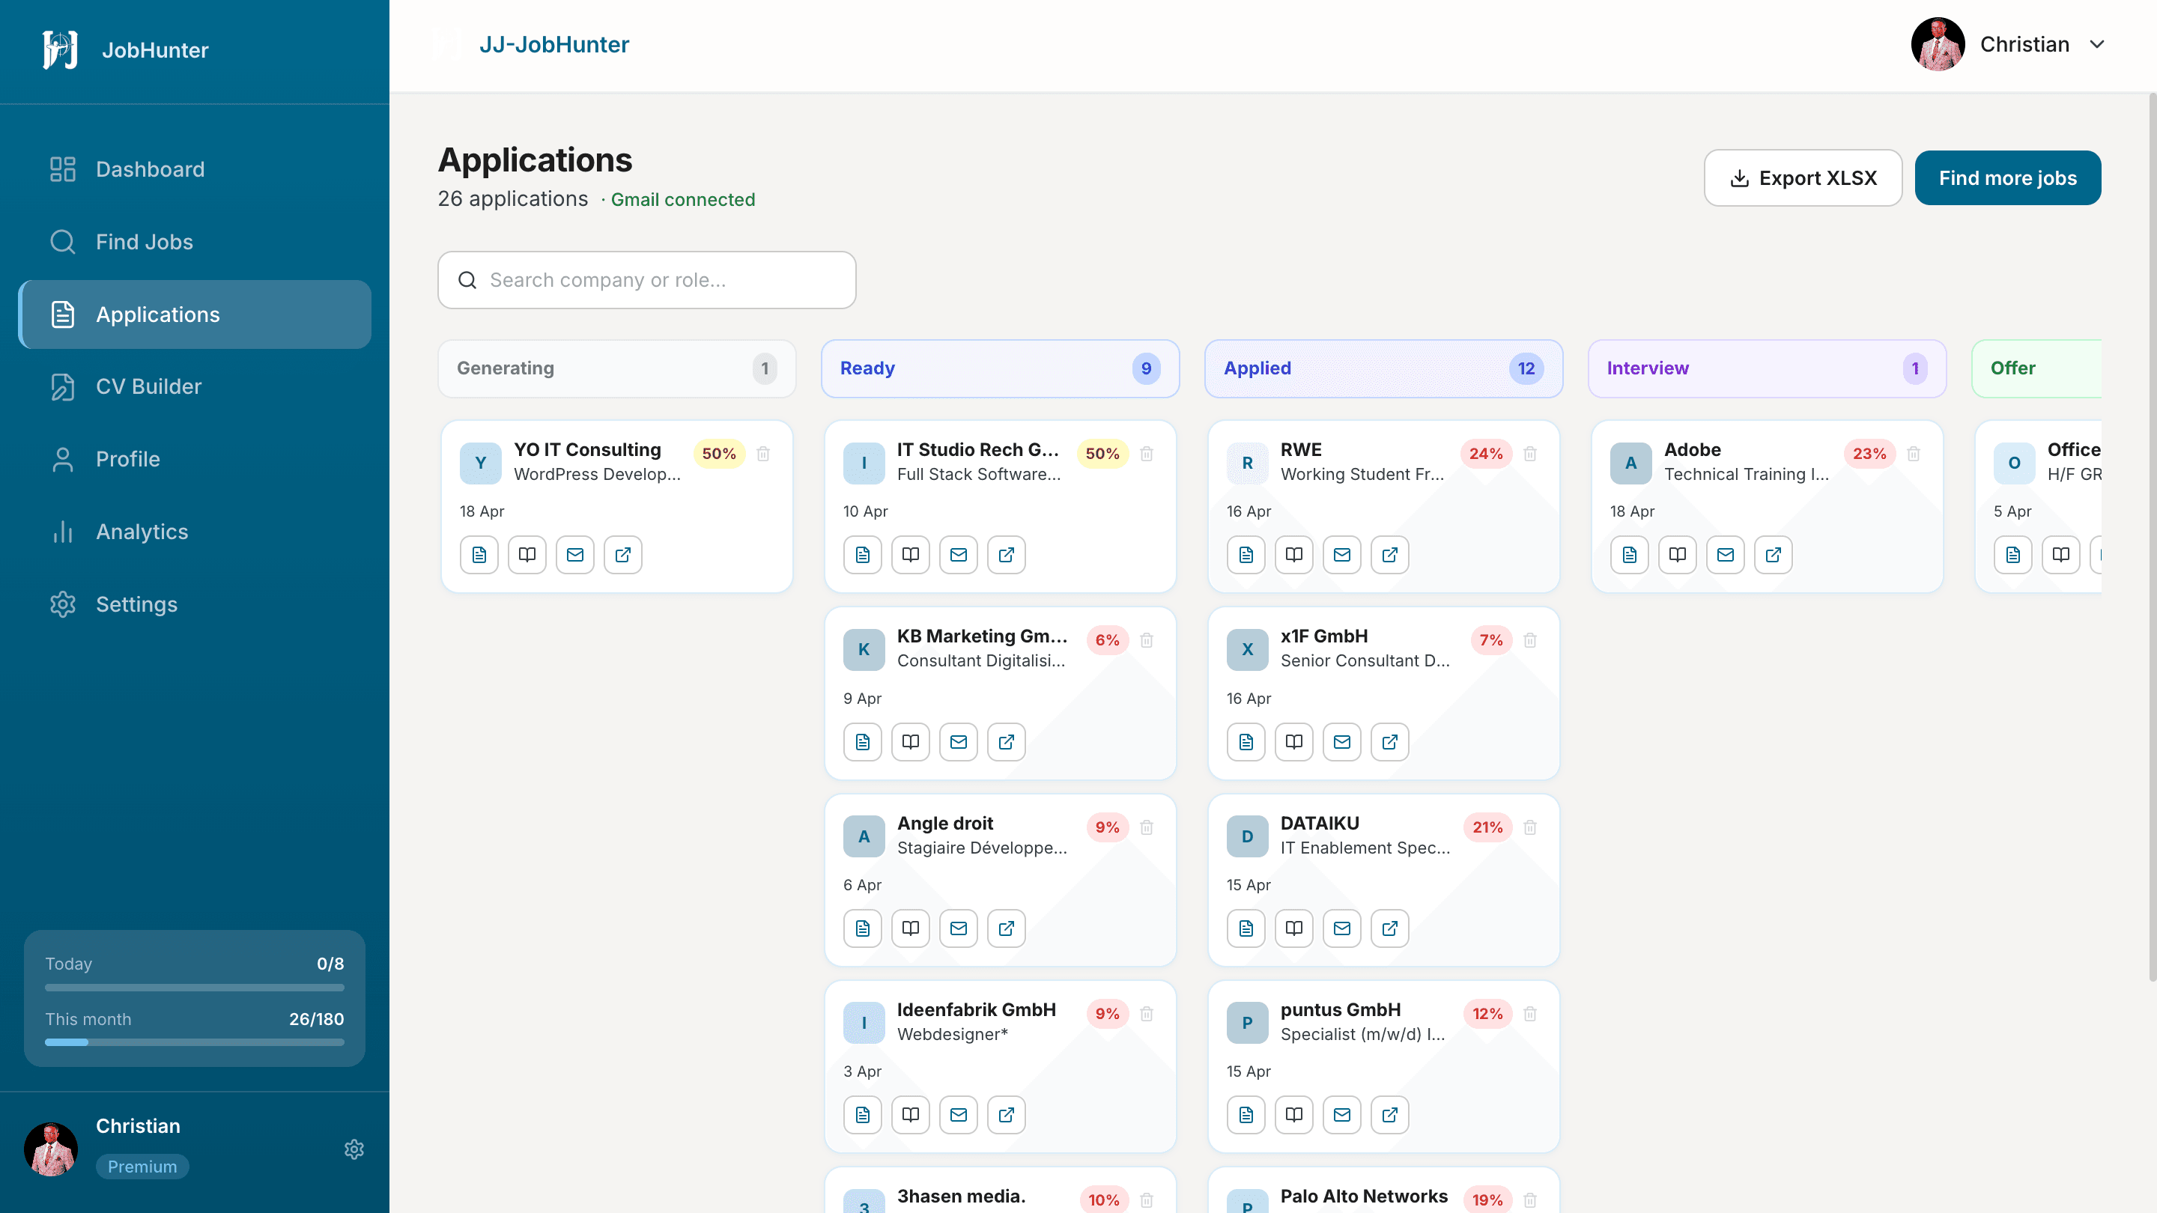Open Settings in the sidebar
Image resolution: width=2157 pixels, height=1213 pixels.
(194, 604)
